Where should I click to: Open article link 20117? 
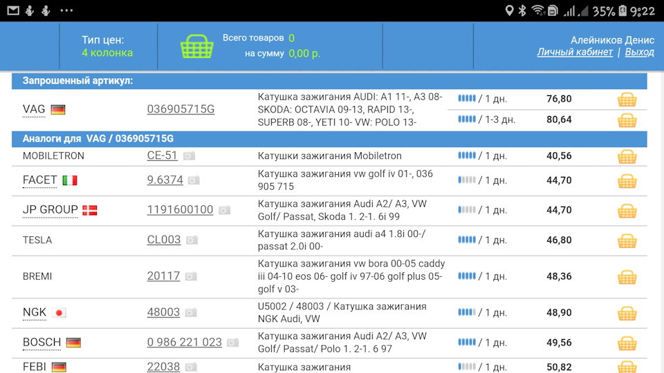coord(163,276)
